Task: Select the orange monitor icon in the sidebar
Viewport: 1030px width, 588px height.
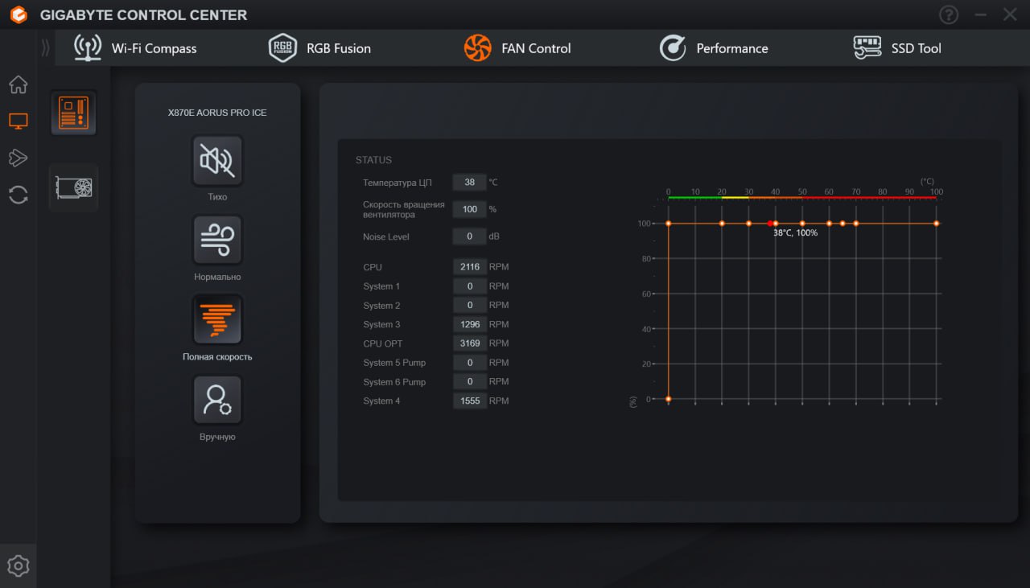Action: (18, 121)
